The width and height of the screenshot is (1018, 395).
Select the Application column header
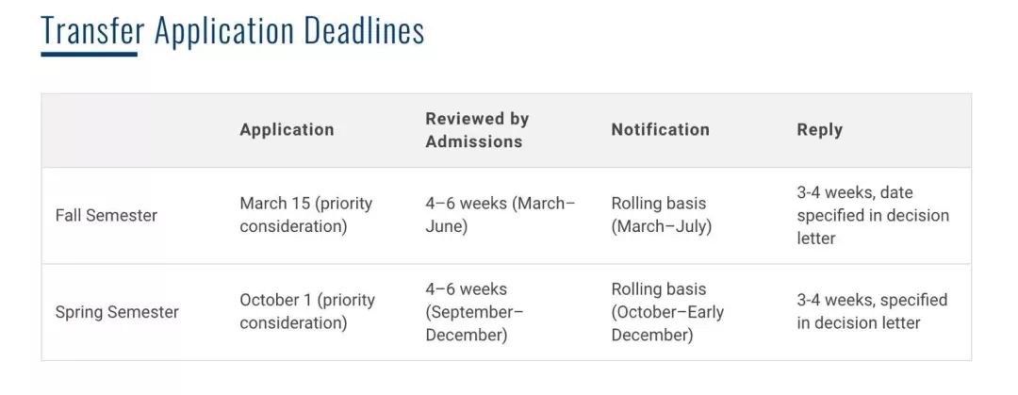click(287, 130)
